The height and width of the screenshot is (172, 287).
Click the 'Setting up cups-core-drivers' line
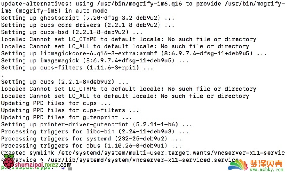coord(88,25)
